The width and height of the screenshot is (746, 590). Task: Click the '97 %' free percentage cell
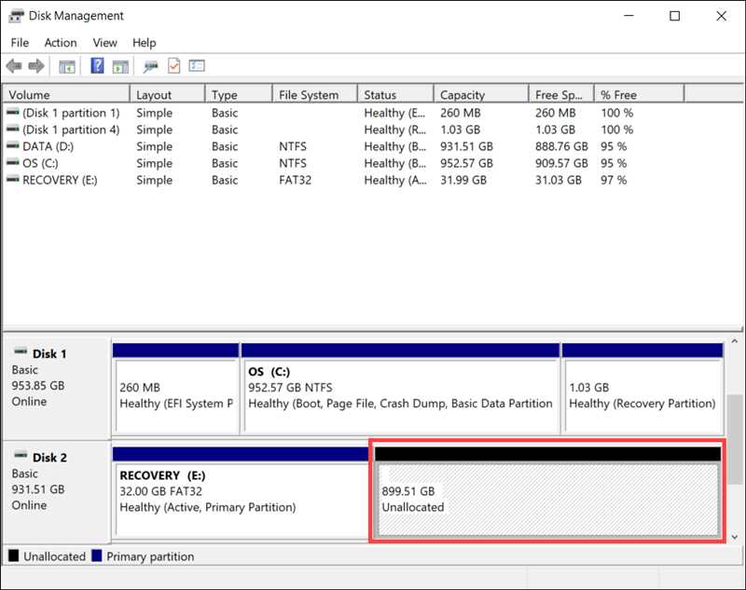coord(614,180)
